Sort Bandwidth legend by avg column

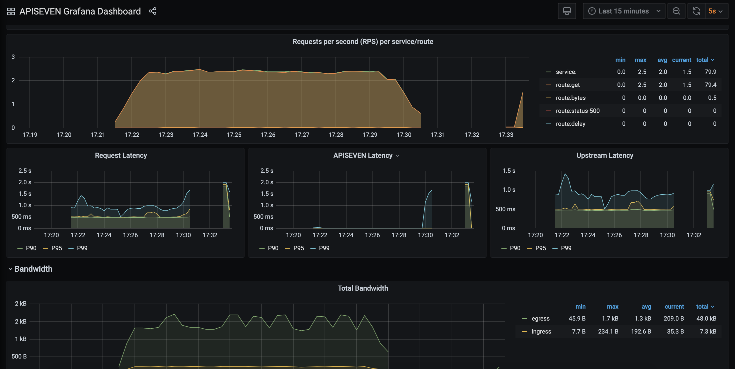[646, 307]
